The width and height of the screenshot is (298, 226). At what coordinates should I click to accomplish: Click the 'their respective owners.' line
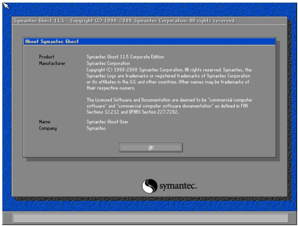tap(111, 88)
